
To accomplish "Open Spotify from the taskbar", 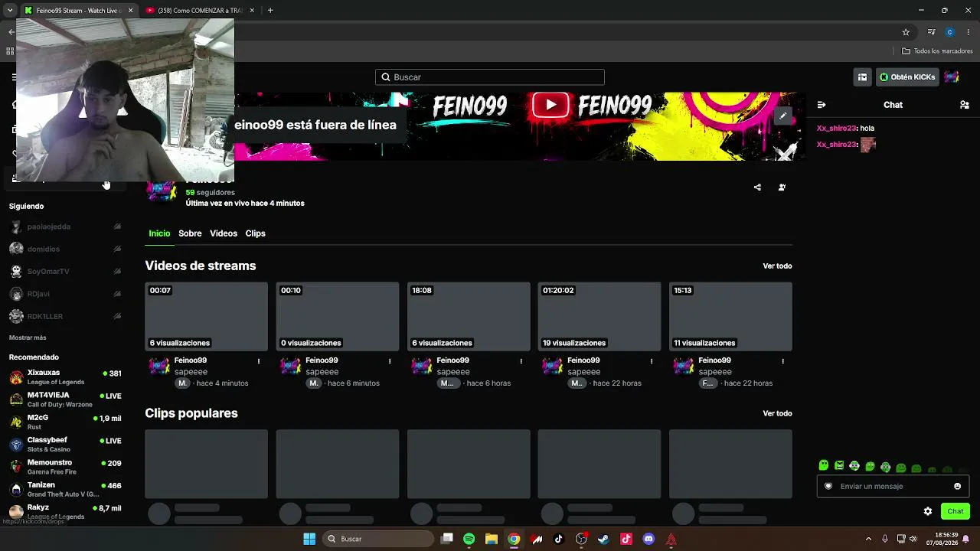I will coord(469,539).
